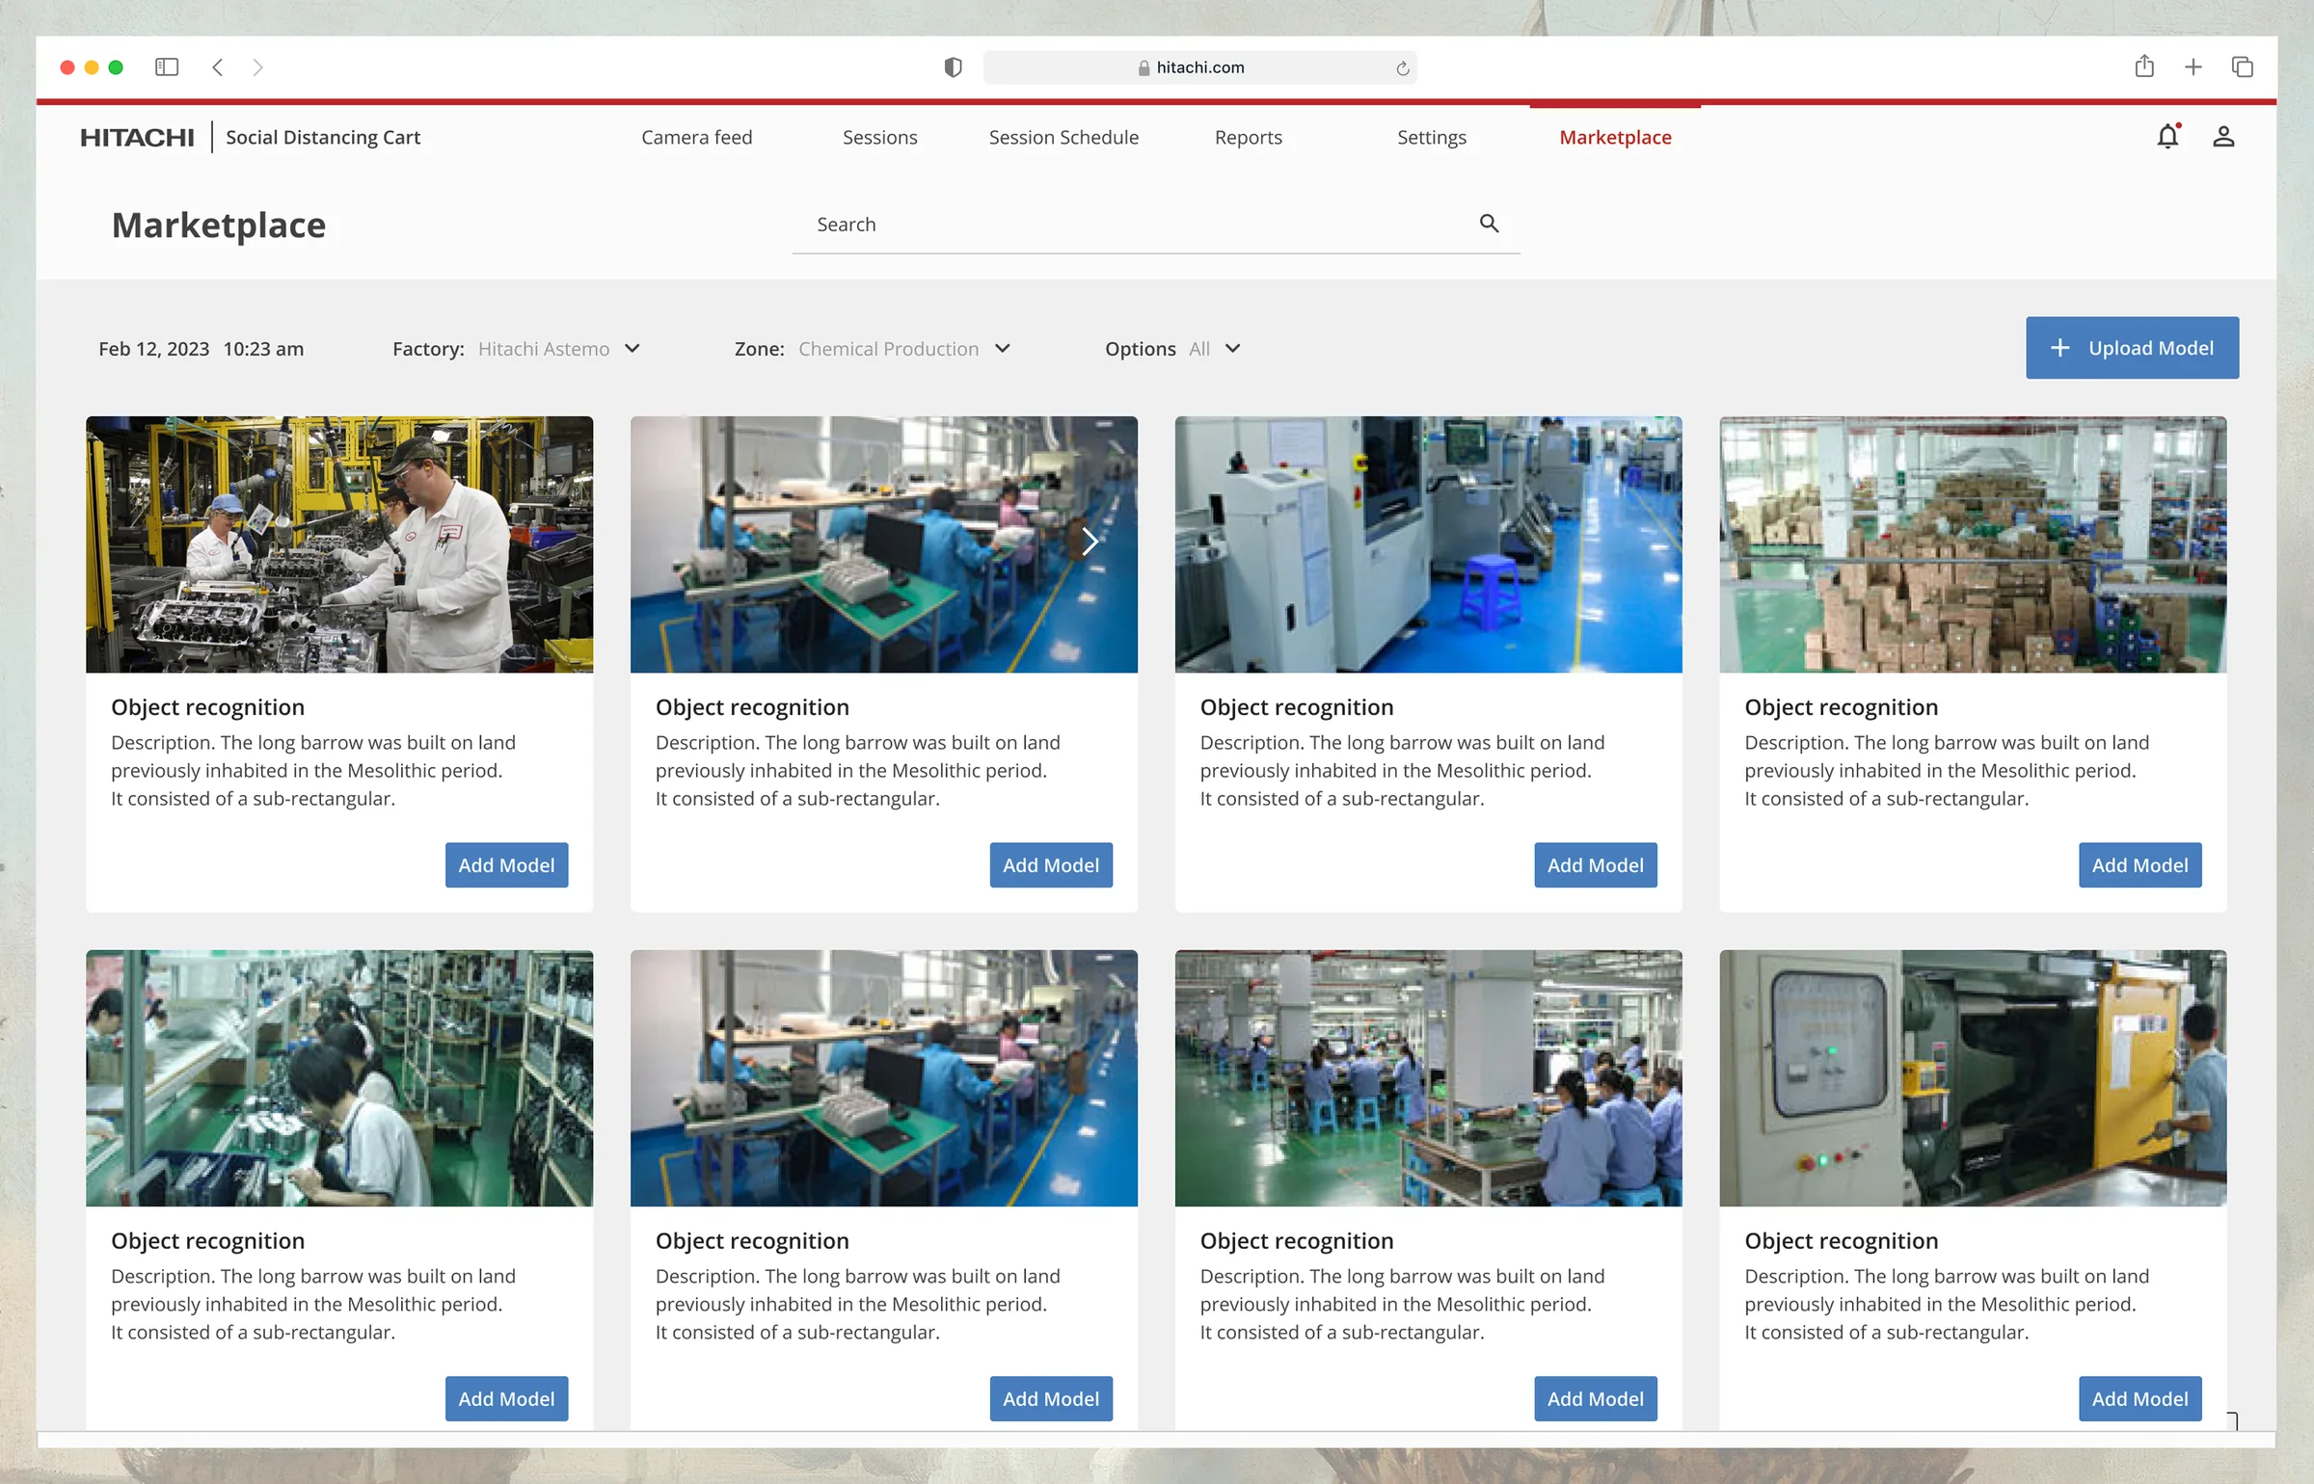Viewport: 2314px width, 1484px height.
Task: Click the hitachi.com address bar
Action: click(1199, 67)
